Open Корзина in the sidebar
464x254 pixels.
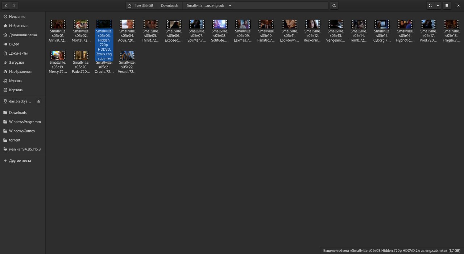(22, 90)
